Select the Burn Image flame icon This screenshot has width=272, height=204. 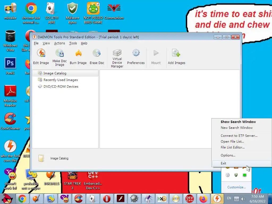[x=78, y=53]
